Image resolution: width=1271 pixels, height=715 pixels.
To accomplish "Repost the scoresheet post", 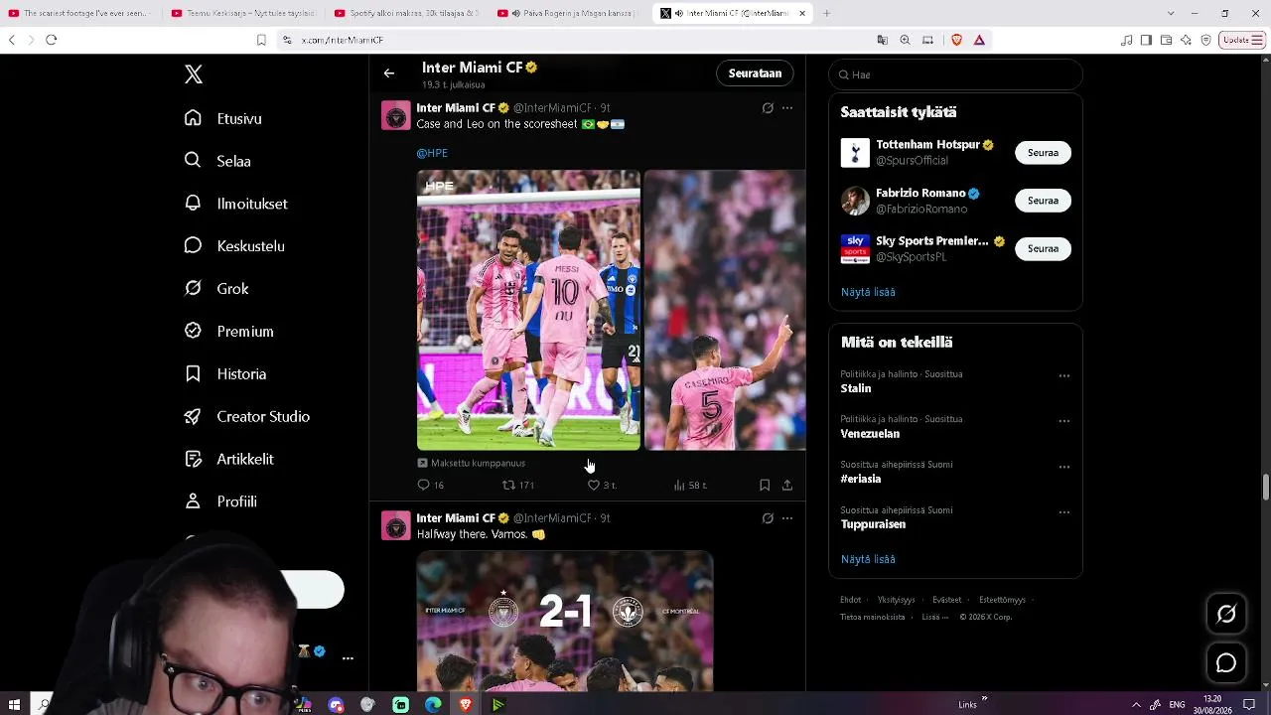I will pyautogui.click(x=518, y=486).
